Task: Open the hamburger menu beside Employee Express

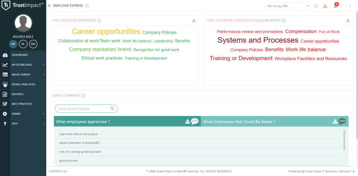Action: (49, 6)
